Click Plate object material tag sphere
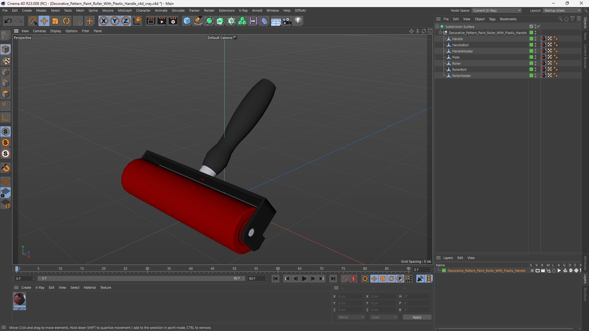Screen dimensions: 589x331 (544, 57)
